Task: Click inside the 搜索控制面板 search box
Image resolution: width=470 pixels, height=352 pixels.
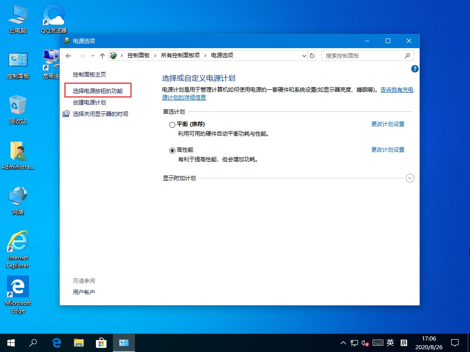Action: pos(363,55)
